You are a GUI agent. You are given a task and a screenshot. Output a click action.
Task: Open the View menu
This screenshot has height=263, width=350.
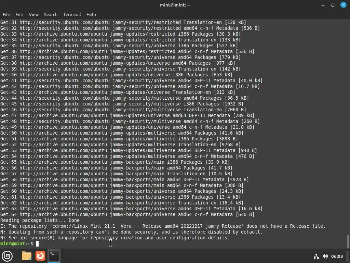pos(34,14)
